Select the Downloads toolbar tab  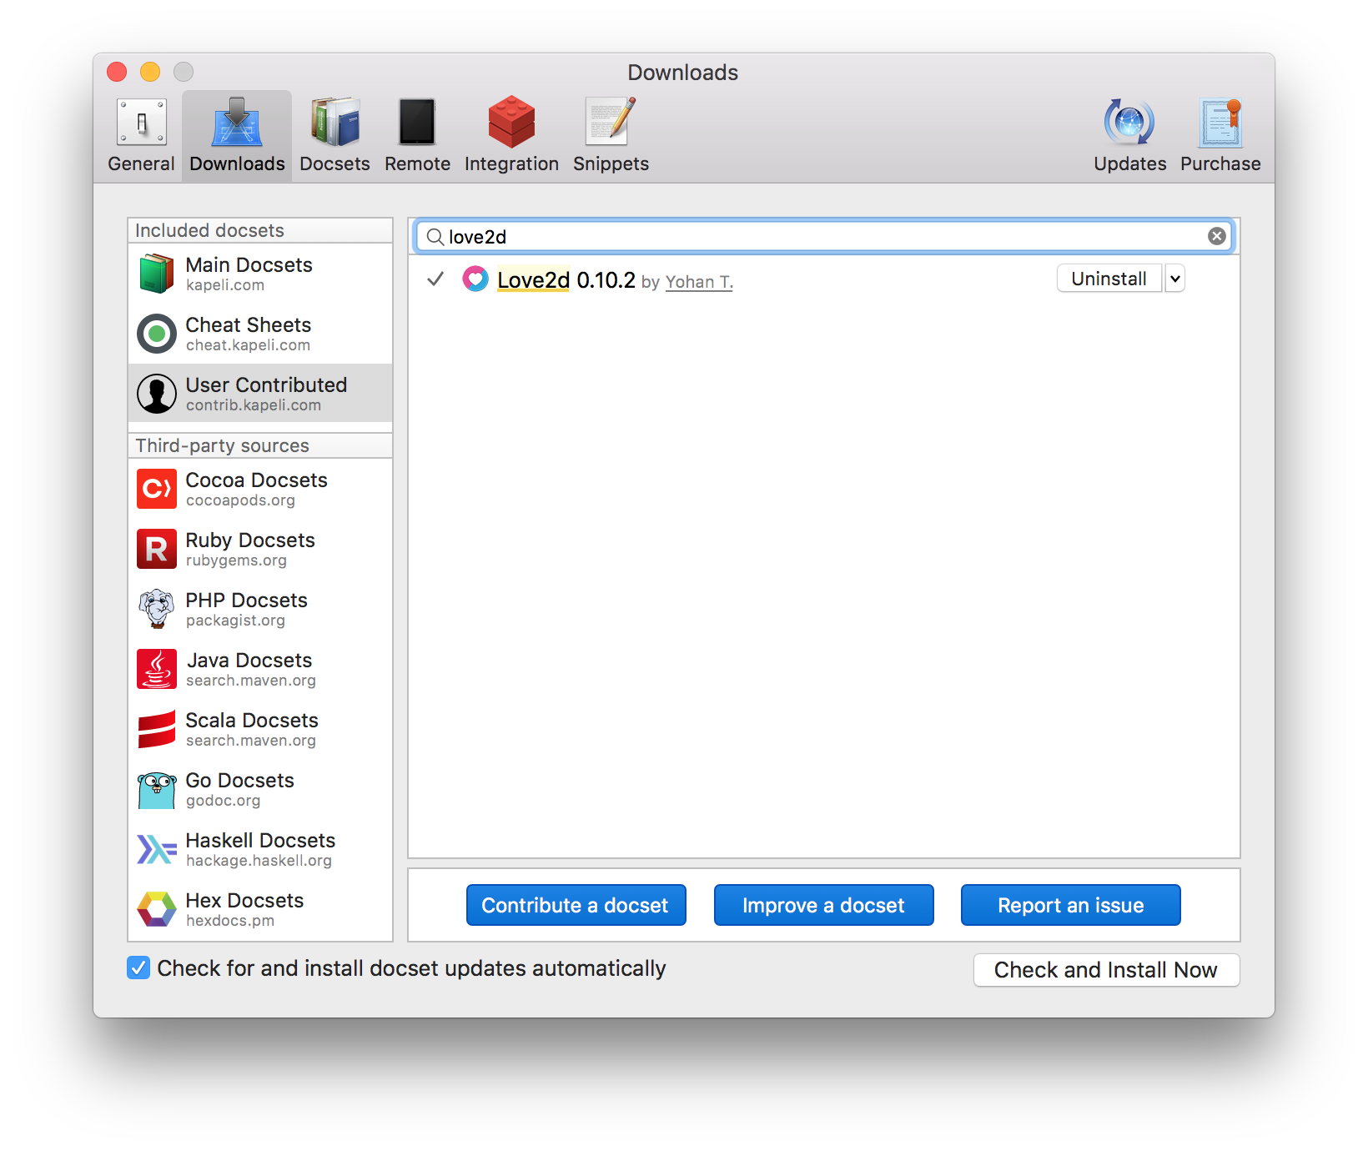(237, 135)
